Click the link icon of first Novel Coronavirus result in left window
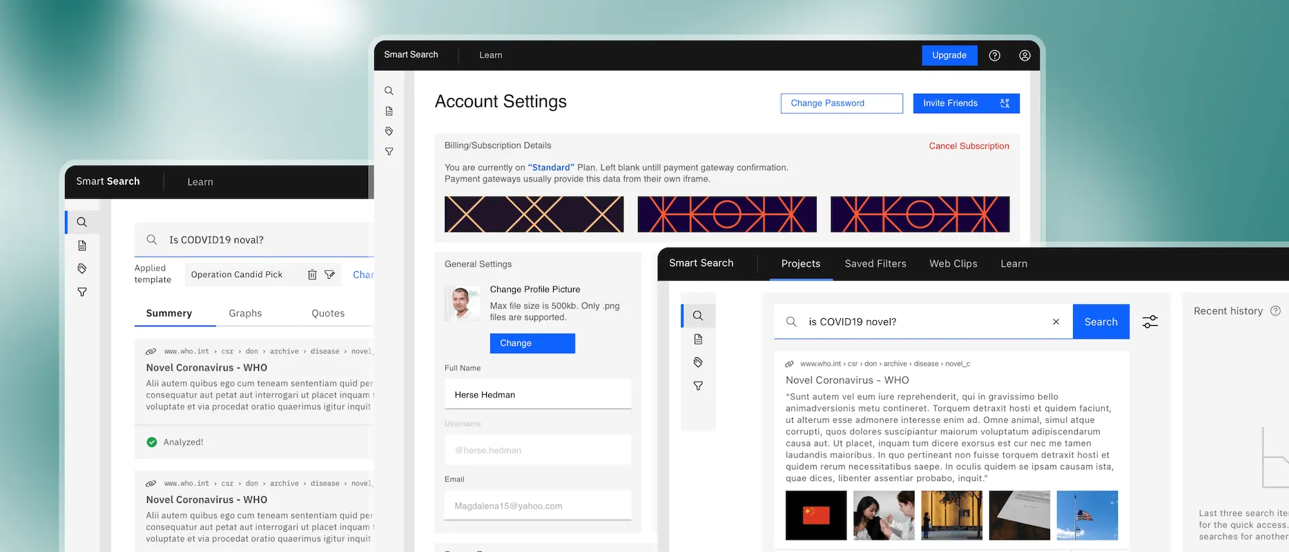This screenshot has height=552, width=1289. [x=151, y=351]
